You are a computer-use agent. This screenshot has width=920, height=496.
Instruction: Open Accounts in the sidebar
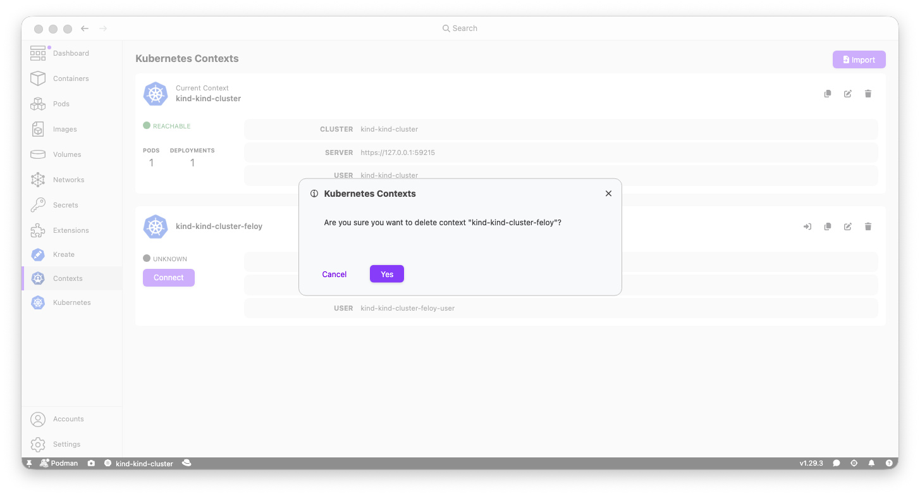[71, 419]
